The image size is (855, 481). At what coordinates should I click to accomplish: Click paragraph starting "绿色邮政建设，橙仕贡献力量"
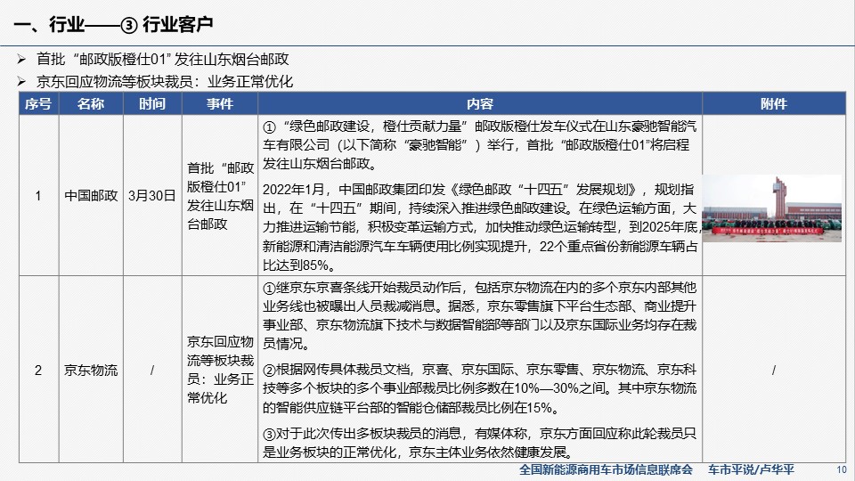coord(480,145)
